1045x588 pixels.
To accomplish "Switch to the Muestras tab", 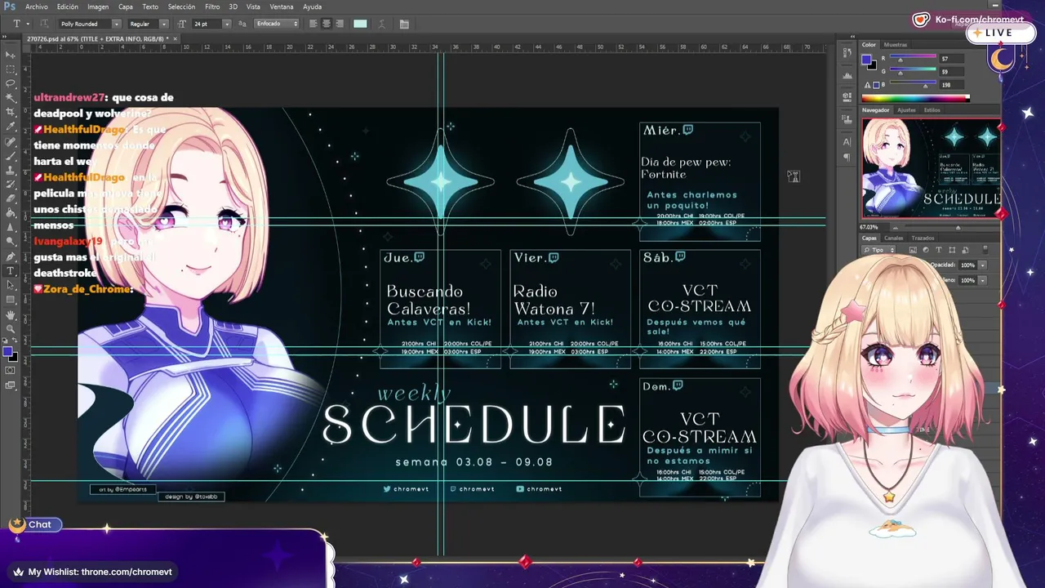I will tap(896, 45).
